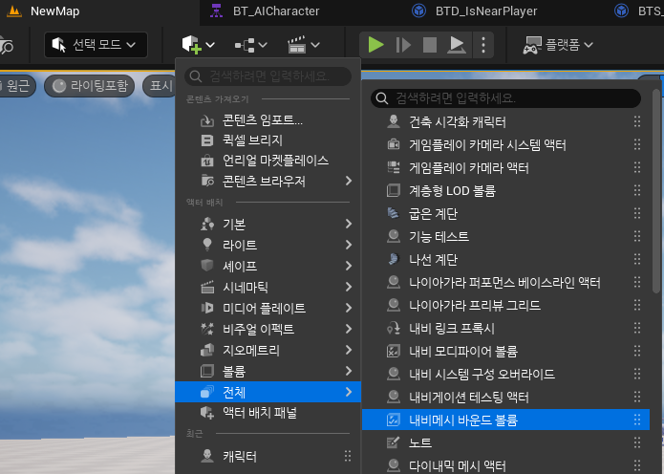Image resolution: width=664 pixels, height=474 pixels.
Task: Open the blueprints toolbar dropdown icon
Action: pyautogui.click(x=251, y=45)
